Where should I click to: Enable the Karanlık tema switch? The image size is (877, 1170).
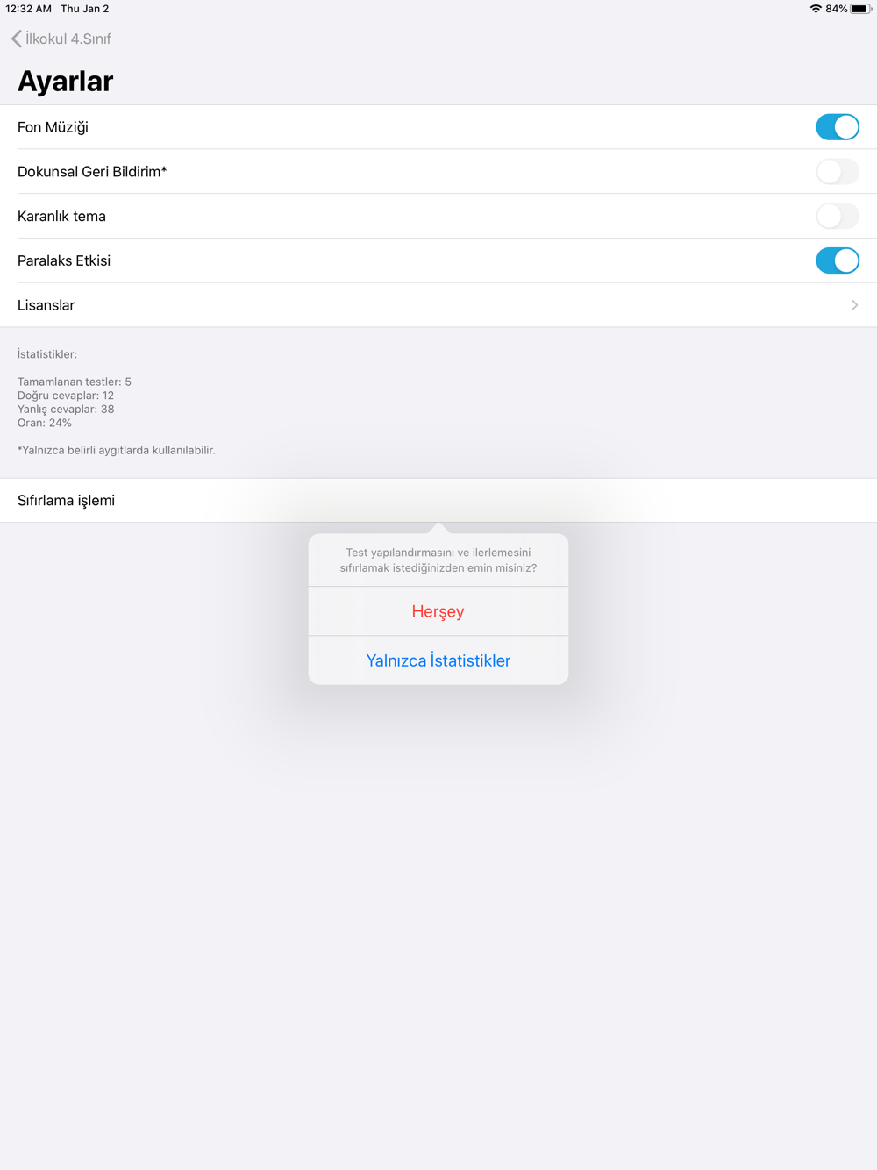837,217
